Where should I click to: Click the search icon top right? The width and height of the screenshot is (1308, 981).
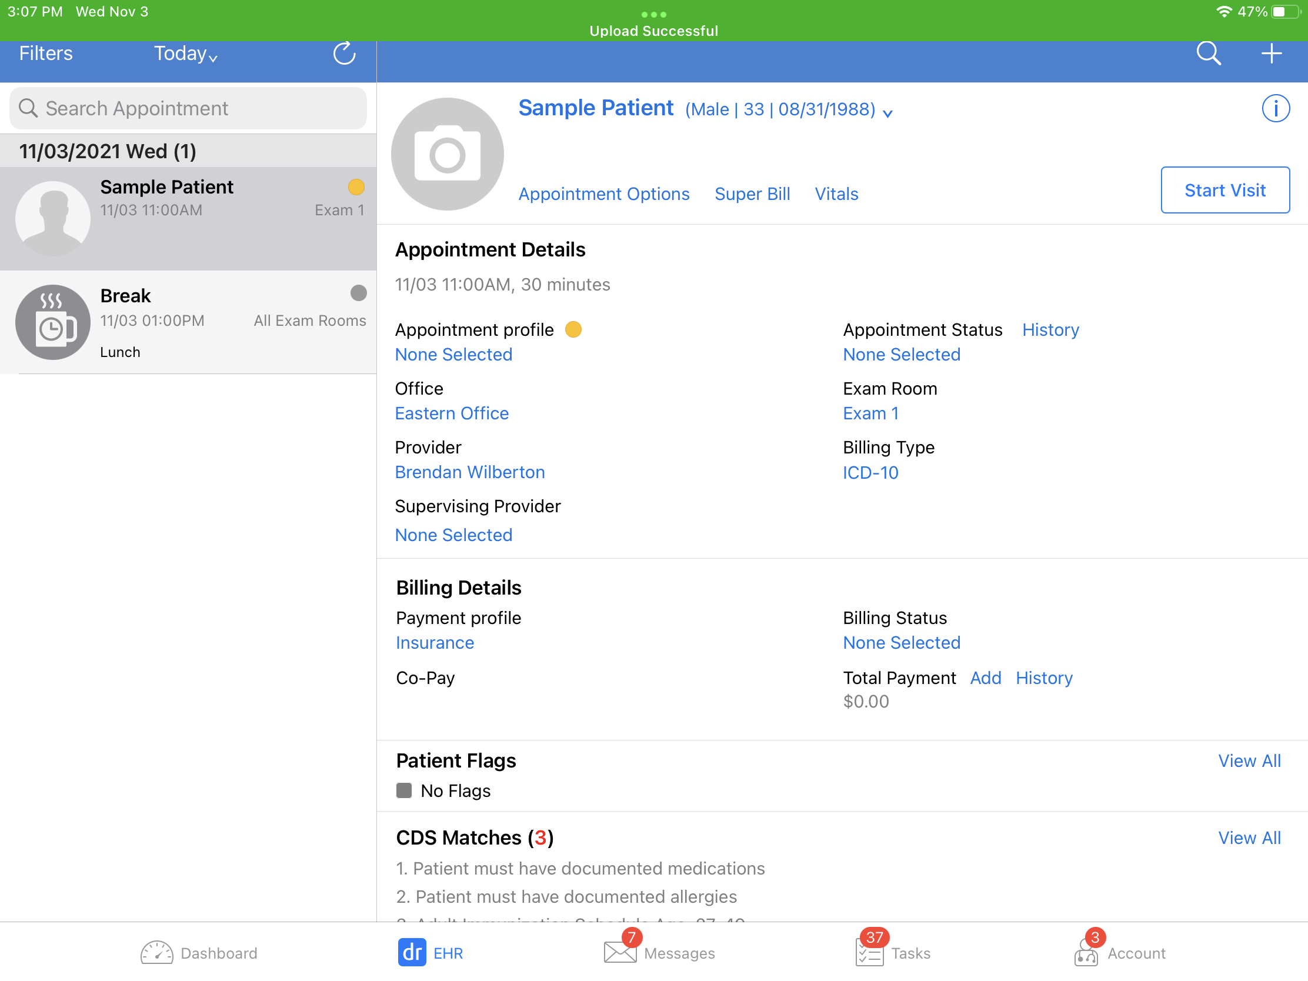coord(1207,55)
